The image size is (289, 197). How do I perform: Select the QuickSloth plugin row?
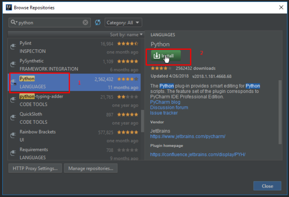click(74, 118)
